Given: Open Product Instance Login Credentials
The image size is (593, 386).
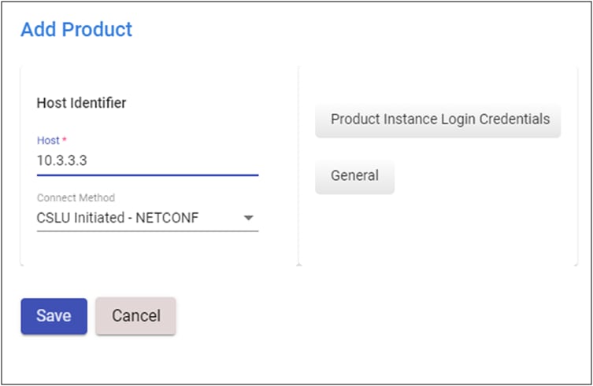Looking at the screenshot, I should [438, 119].
